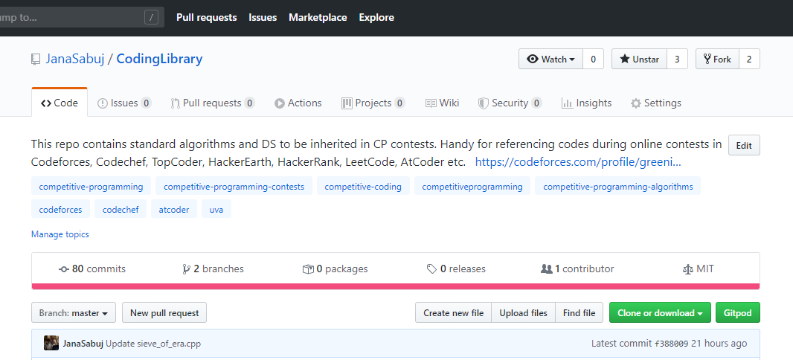This screenshot has width=793, height=360.
Task: Open the Watch notifications dropdown
Action: pyautogui.click(x=550, y=60)
